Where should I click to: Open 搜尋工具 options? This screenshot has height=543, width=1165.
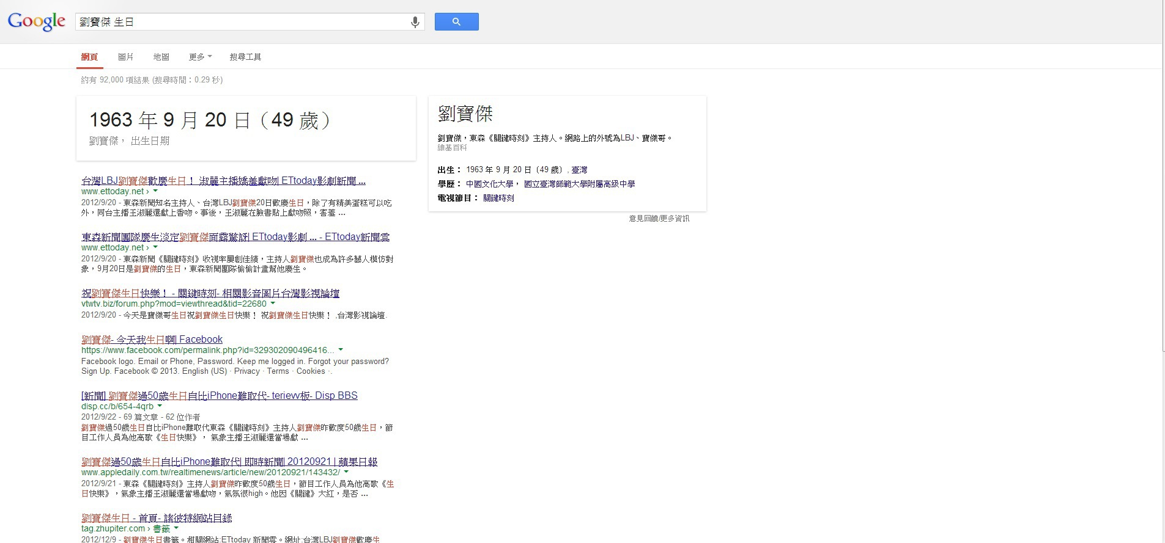[x=245, y=57]
